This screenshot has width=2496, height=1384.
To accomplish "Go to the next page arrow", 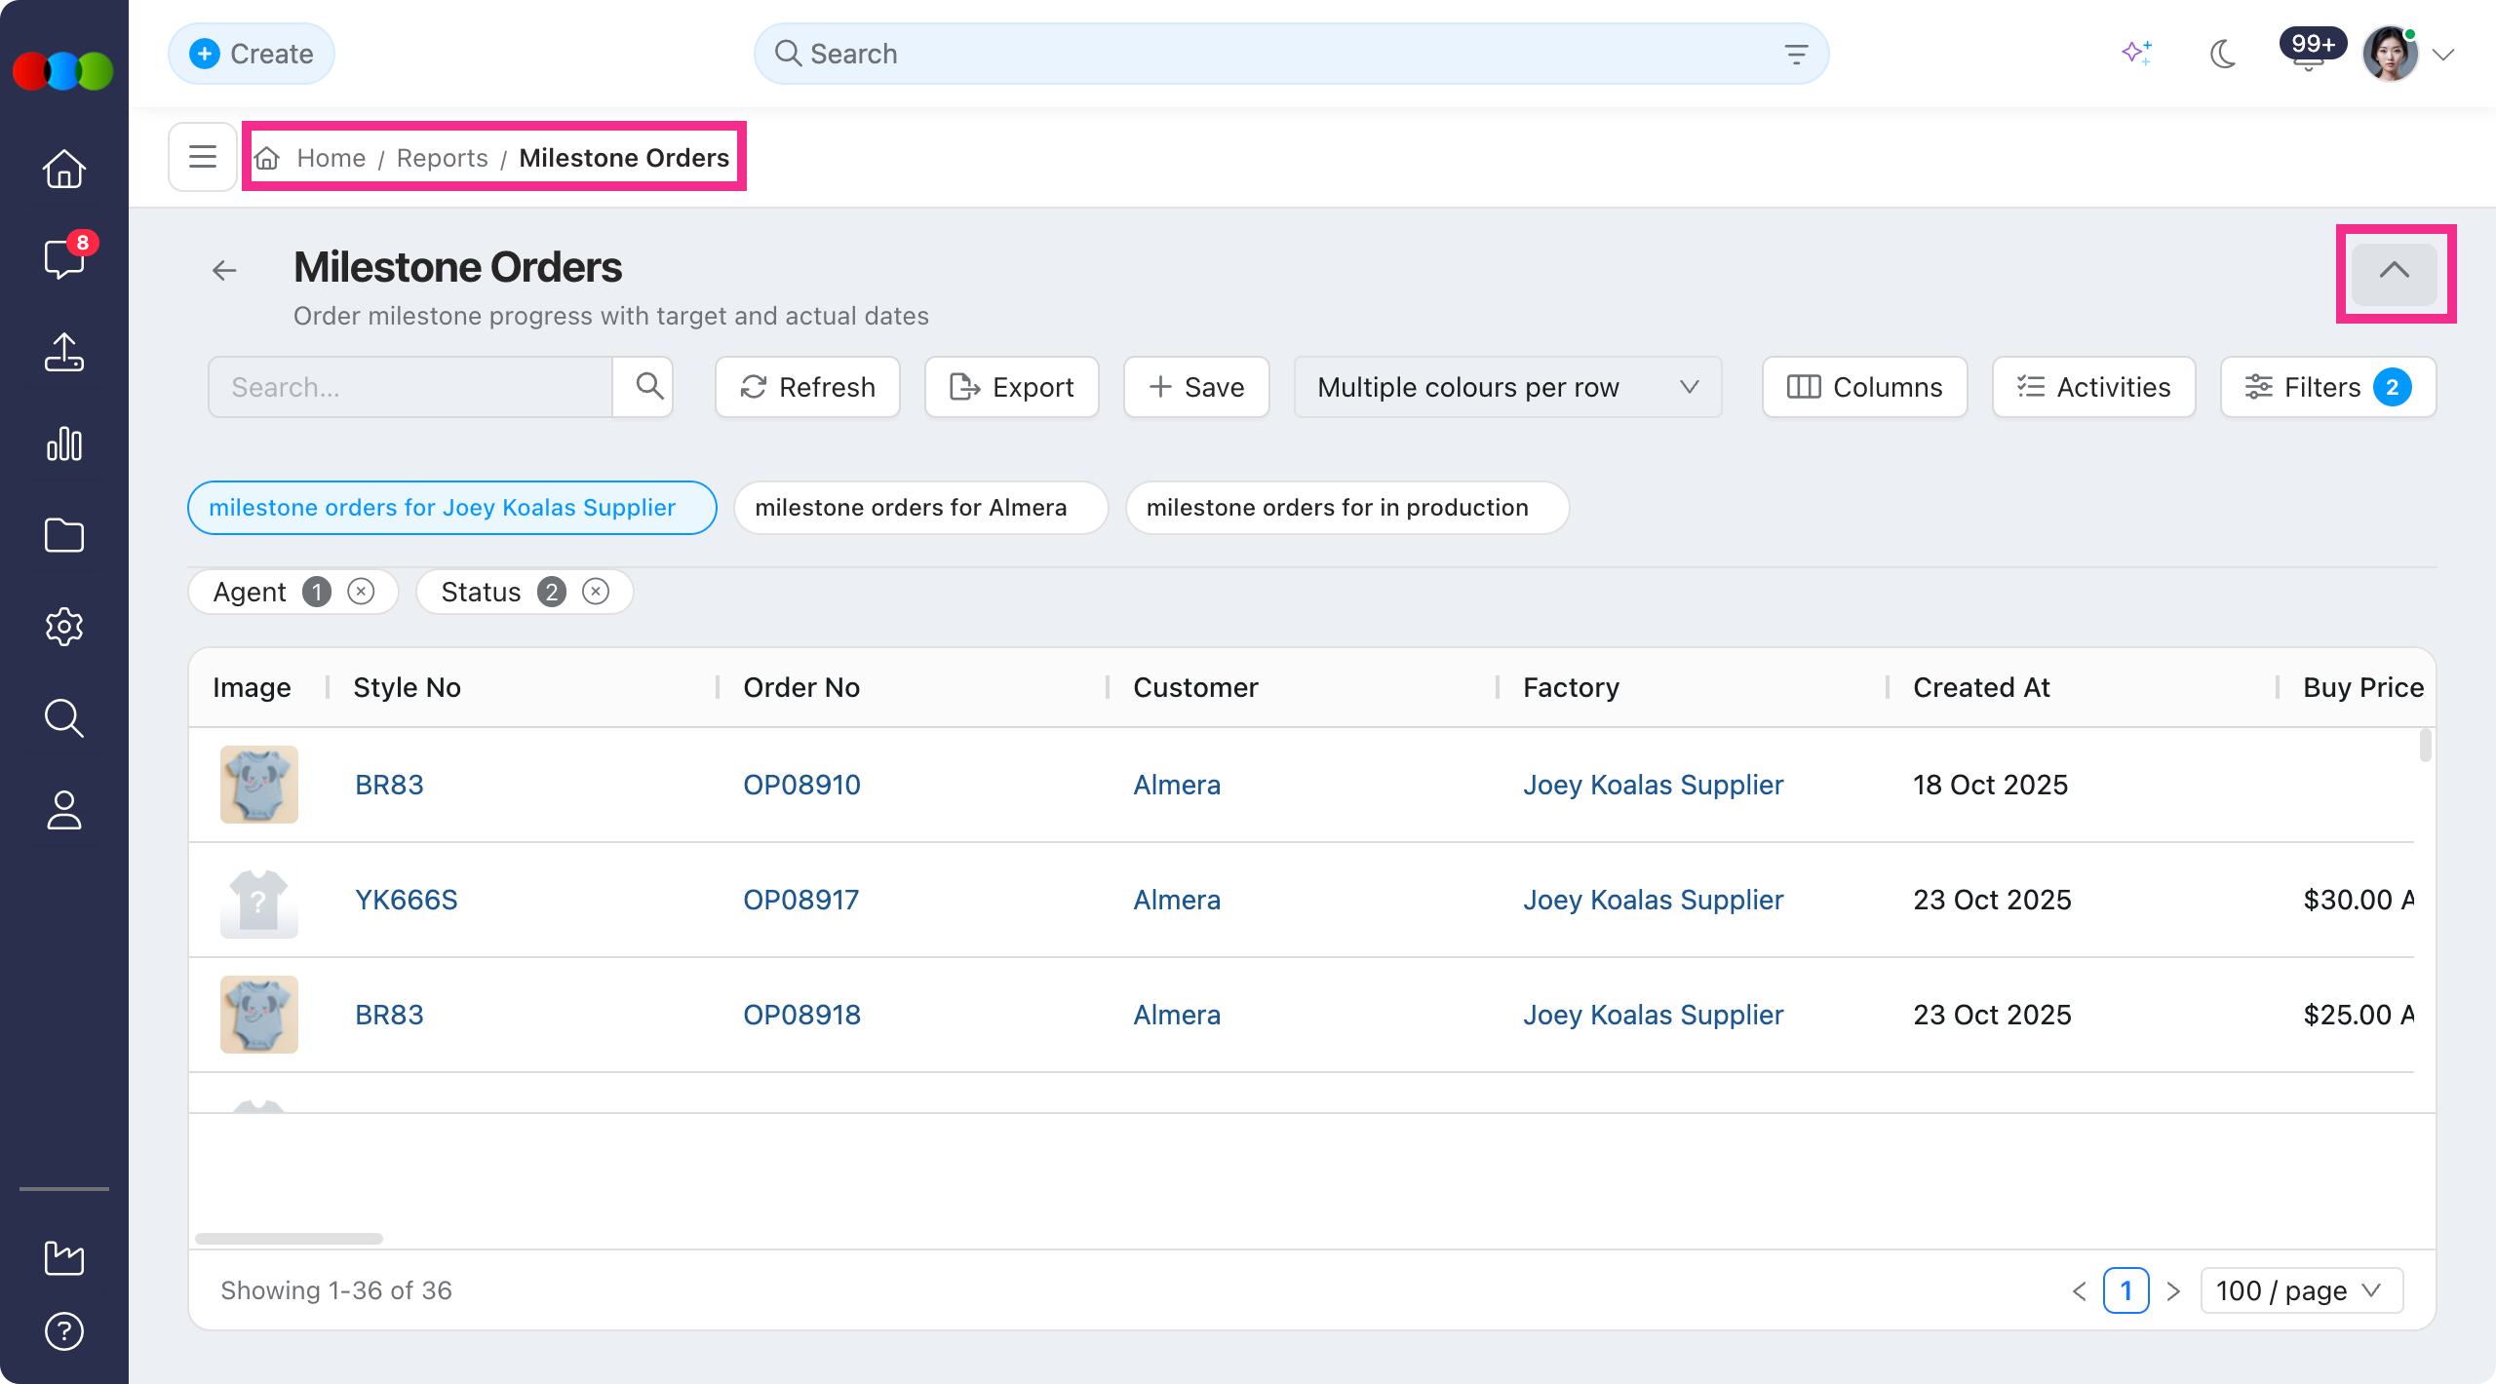I will (x=2173, y=1290).
